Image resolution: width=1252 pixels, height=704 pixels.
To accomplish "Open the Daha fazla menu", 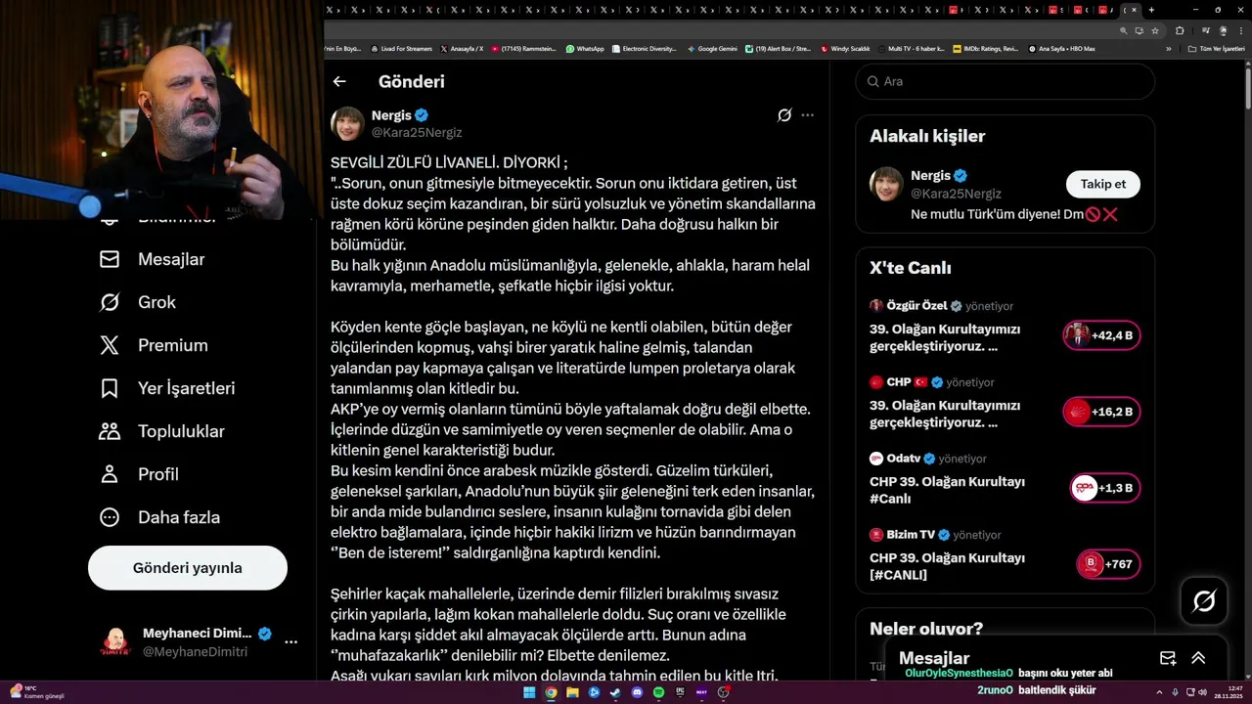I will click(159, 517).
